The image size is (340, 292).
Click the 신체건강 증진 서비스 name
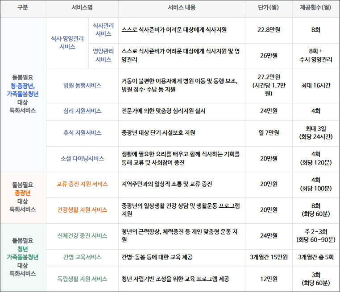(x=82, y=236)
